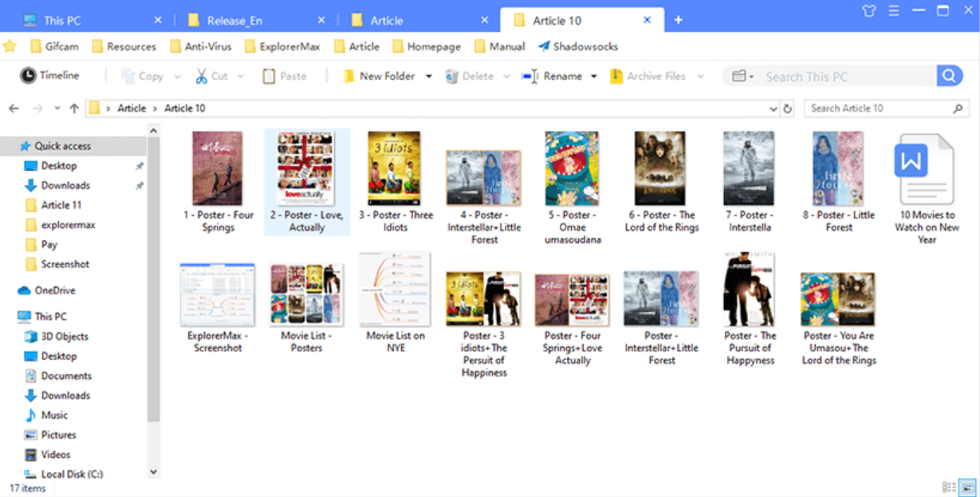
Task: Click the refresh icon in address bar
Action: pos(788,108)
